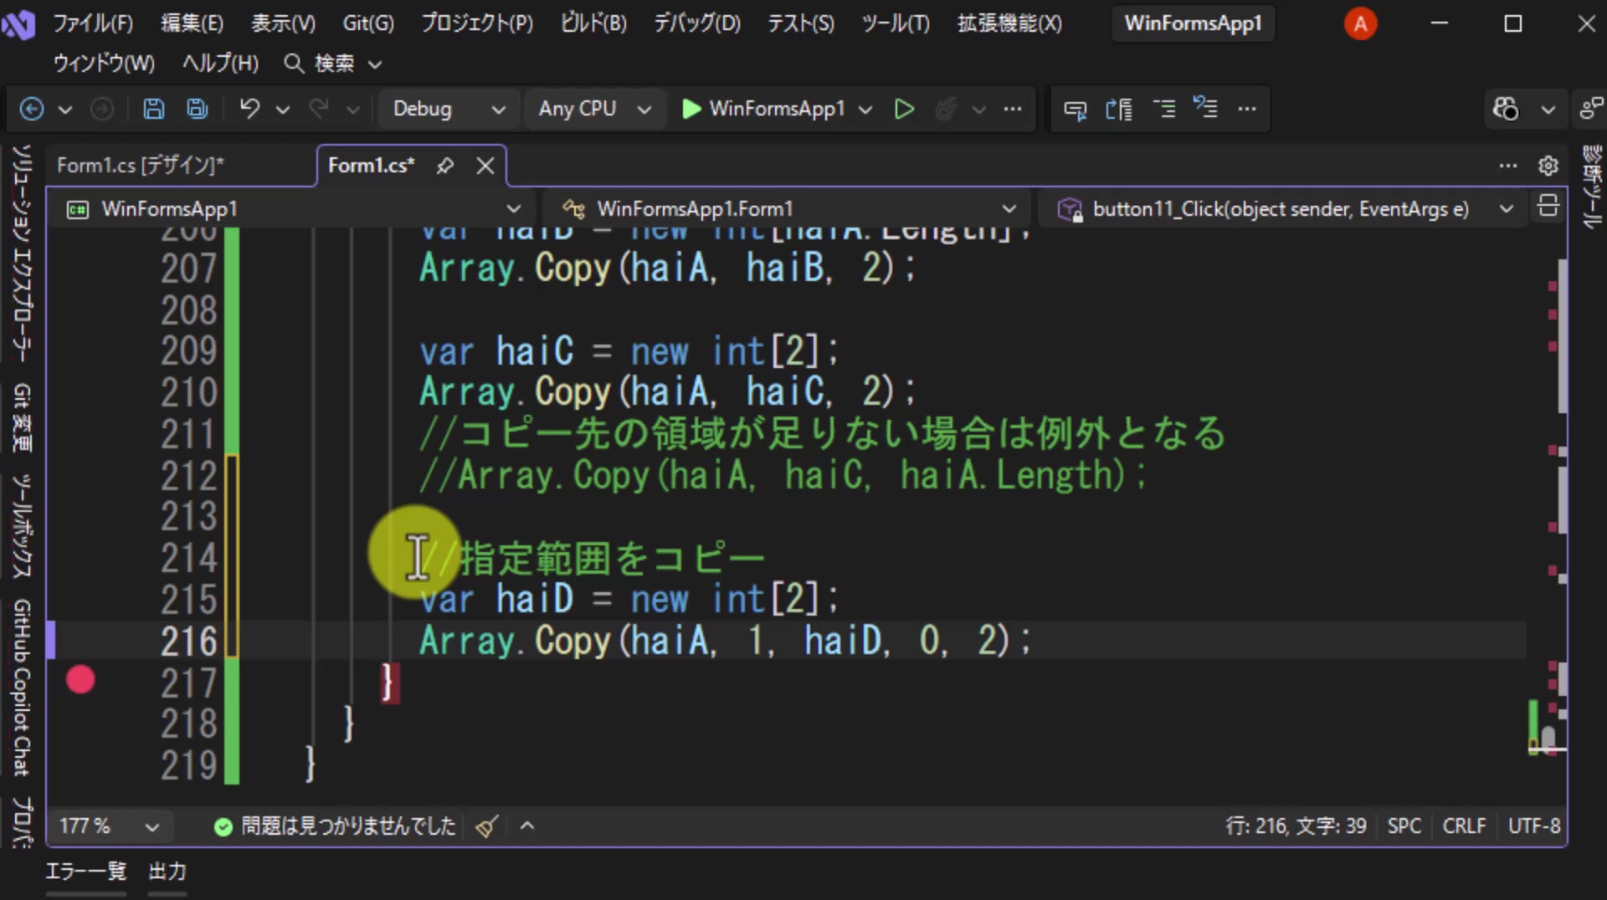This screenshot has height=900, width=1607.
Task: Start debugging WinFormsApp1 with green play button
Action: 691,109
